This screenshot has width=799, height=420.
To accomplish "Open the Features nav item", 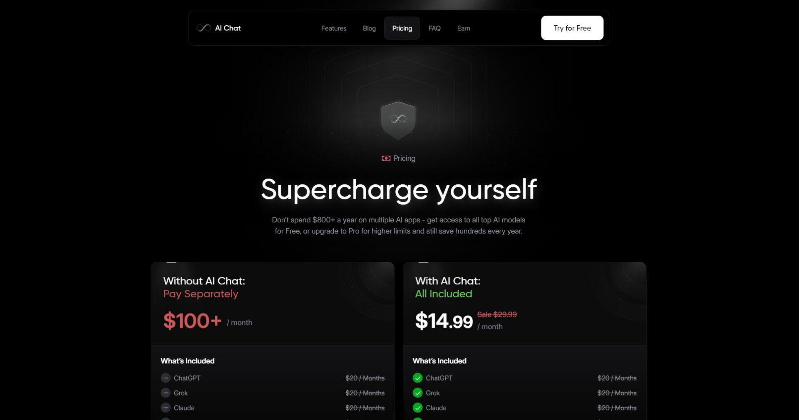I will click(334, 28).
